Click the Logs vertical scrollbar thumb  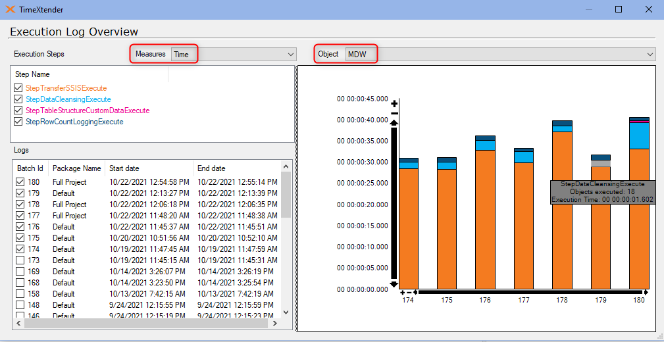point(286,195)
